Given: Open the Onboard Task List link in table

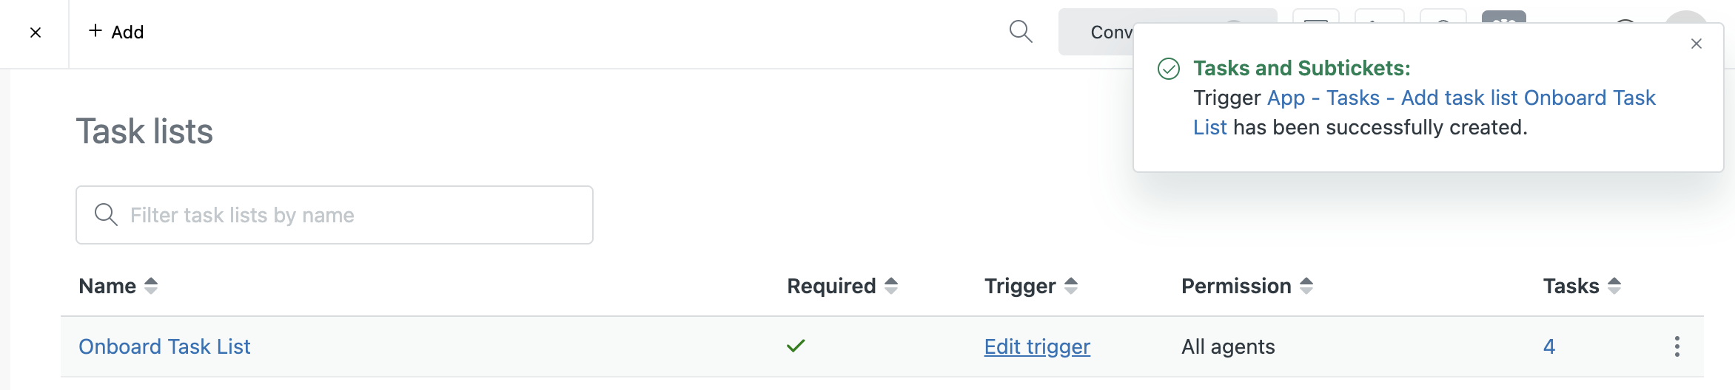Looking at the screenshot, I should (164, 346).
